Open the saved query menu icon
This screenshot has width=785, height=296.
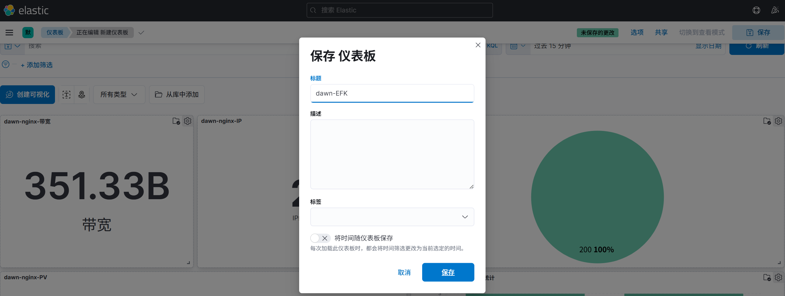[x=12, y=46]
